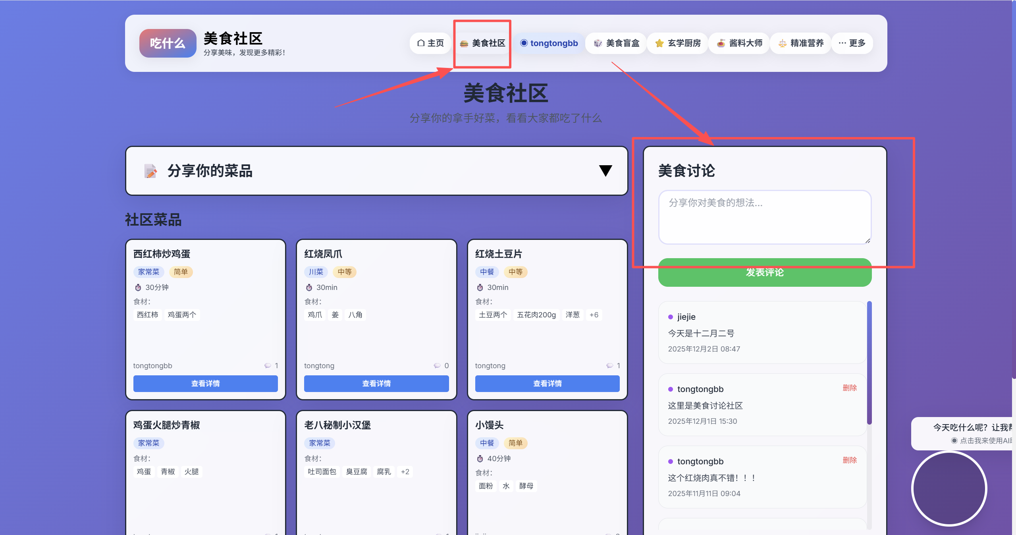This screenshot has height=535, width=1016.
Task: Open the 更多 navigation dropdown
Action: 852,43
